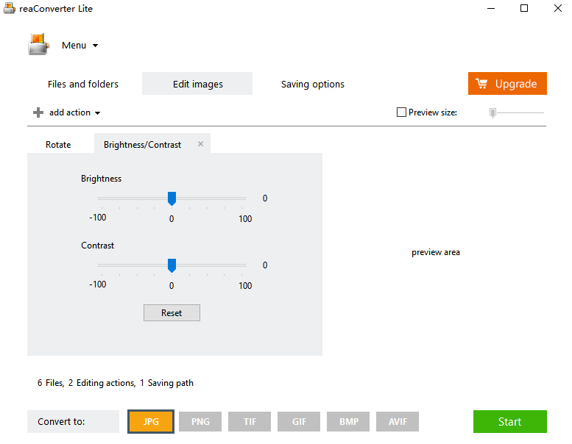This screenshot has width=572, height=444.
Task: Expand the add action dropdown arrow
Action: tap(97, 113)
